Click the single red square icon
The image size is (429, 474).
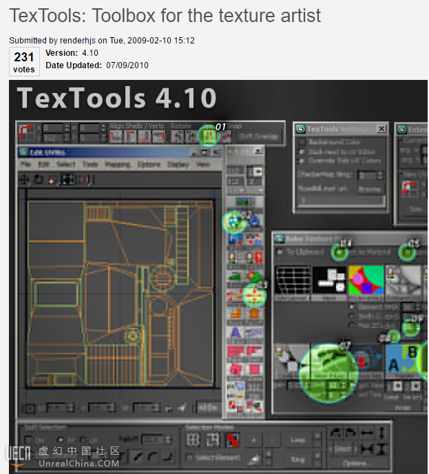tap(254, 369)
